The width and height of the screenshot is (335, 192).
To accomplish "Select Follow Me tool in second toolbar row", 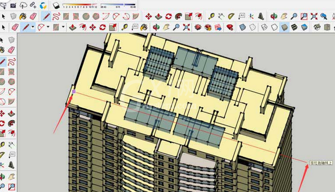I will pos(179,16).
